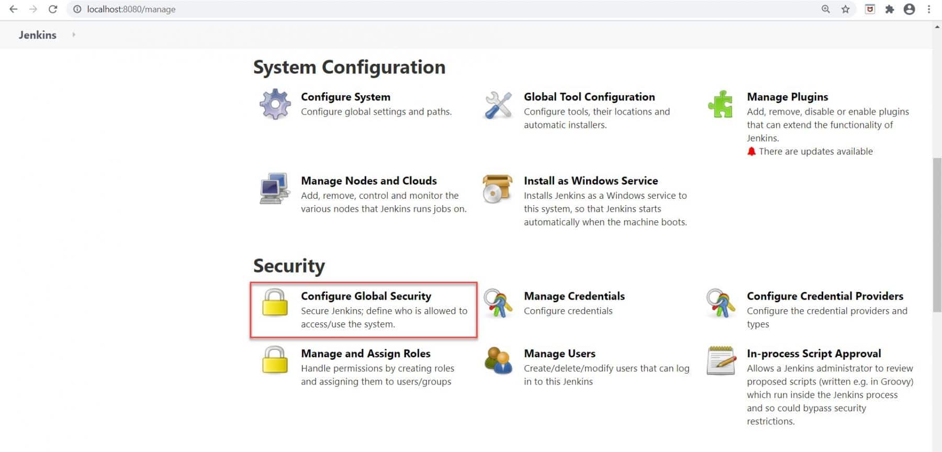Image resolution: width=942 pixels, height=452 pixels.
Task: Click the Configure System gear icon
Action: click(x=275, y=104)
